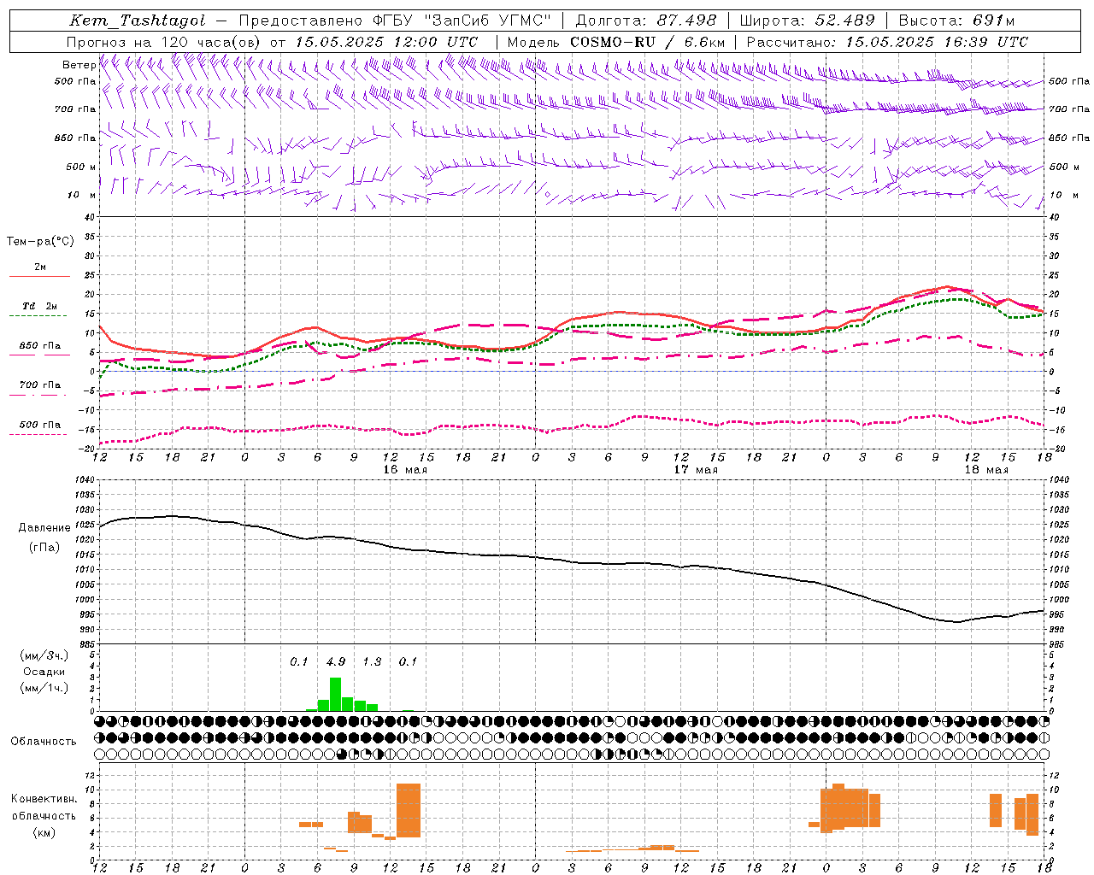Screen dimensions: 1094x875
Task: Click the left 850 гПа wind level label
Action: coord(75,138)
